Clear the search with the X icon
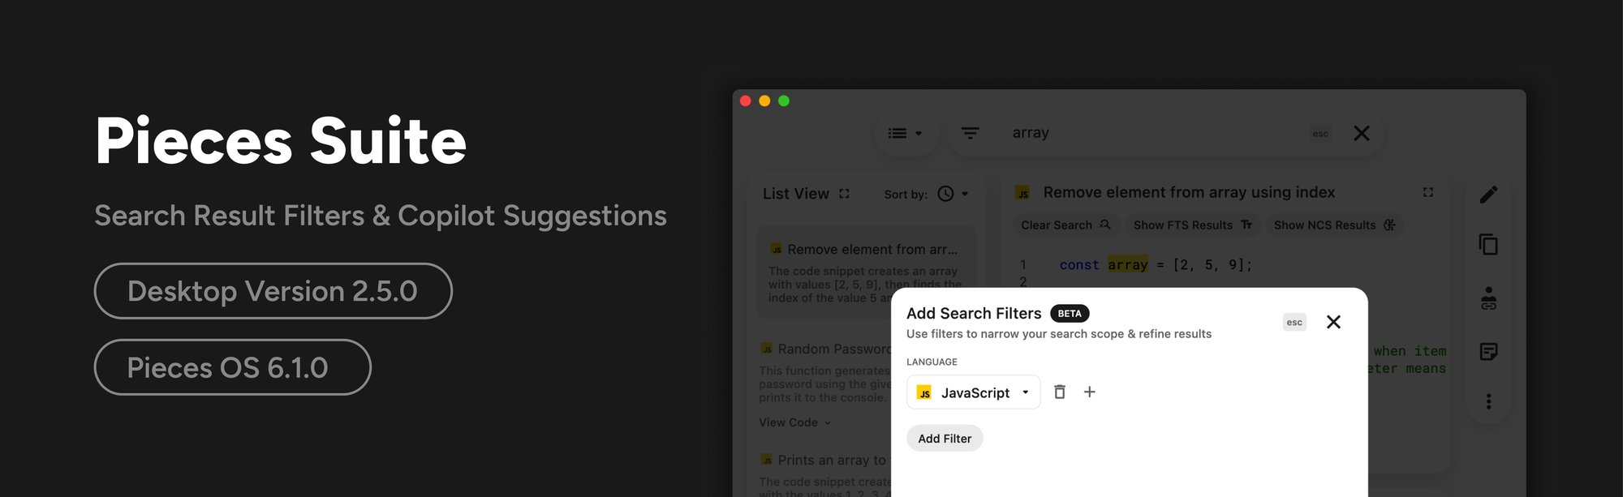 click(x=1362, y=133)
